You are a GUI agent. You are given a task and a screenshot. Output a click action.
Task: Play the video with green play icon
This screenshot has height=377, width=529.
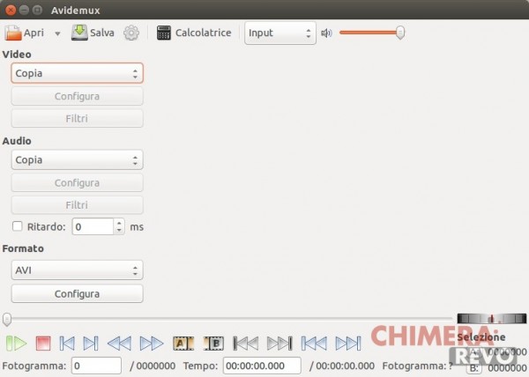point(16,344)
